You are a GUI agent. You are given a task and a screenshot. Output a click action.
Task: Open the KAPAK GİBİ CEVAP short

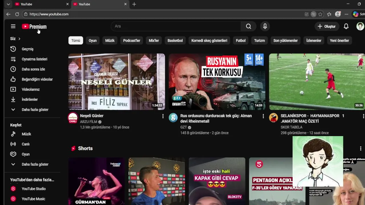(x=217, y=181)
